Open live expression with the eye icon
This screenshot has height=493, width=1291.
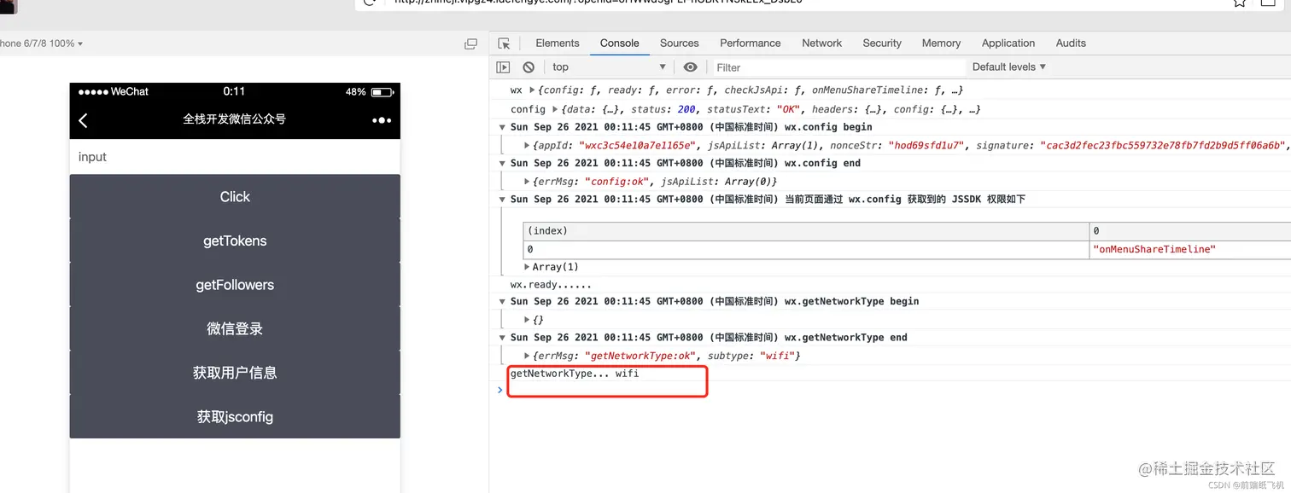[x=691, y=67]
